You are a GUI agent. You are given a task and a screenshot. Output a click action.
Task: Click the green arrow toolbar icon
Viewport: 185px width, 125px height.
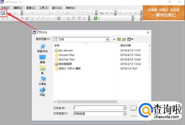(95, 18)
